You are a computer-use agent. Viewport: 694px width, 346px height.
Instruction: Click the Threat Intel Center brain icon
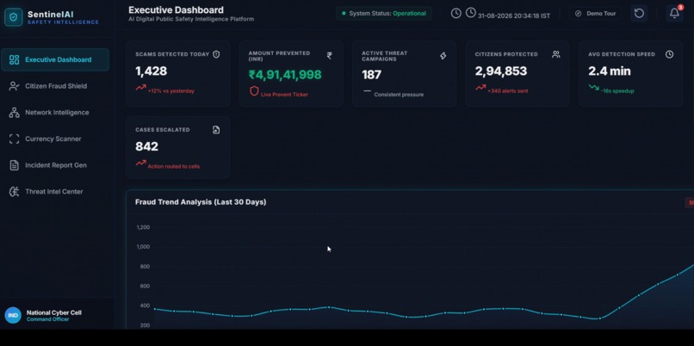click(14, 192)
